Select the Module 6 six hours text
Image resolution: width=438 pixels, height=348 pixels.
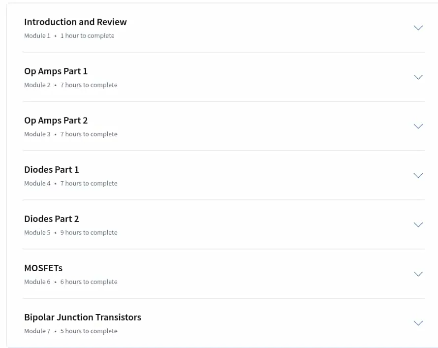(x=71, y=282)
